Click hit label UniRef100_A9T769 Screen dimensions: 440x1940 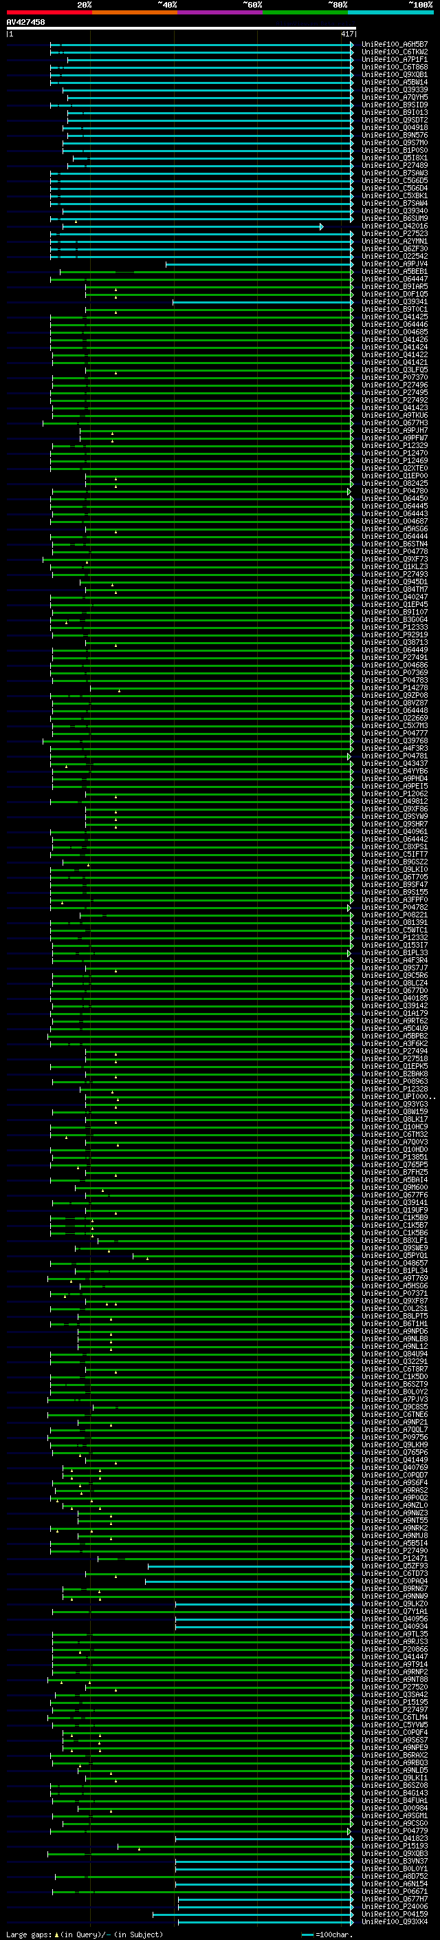click(x=395, y=1278)
